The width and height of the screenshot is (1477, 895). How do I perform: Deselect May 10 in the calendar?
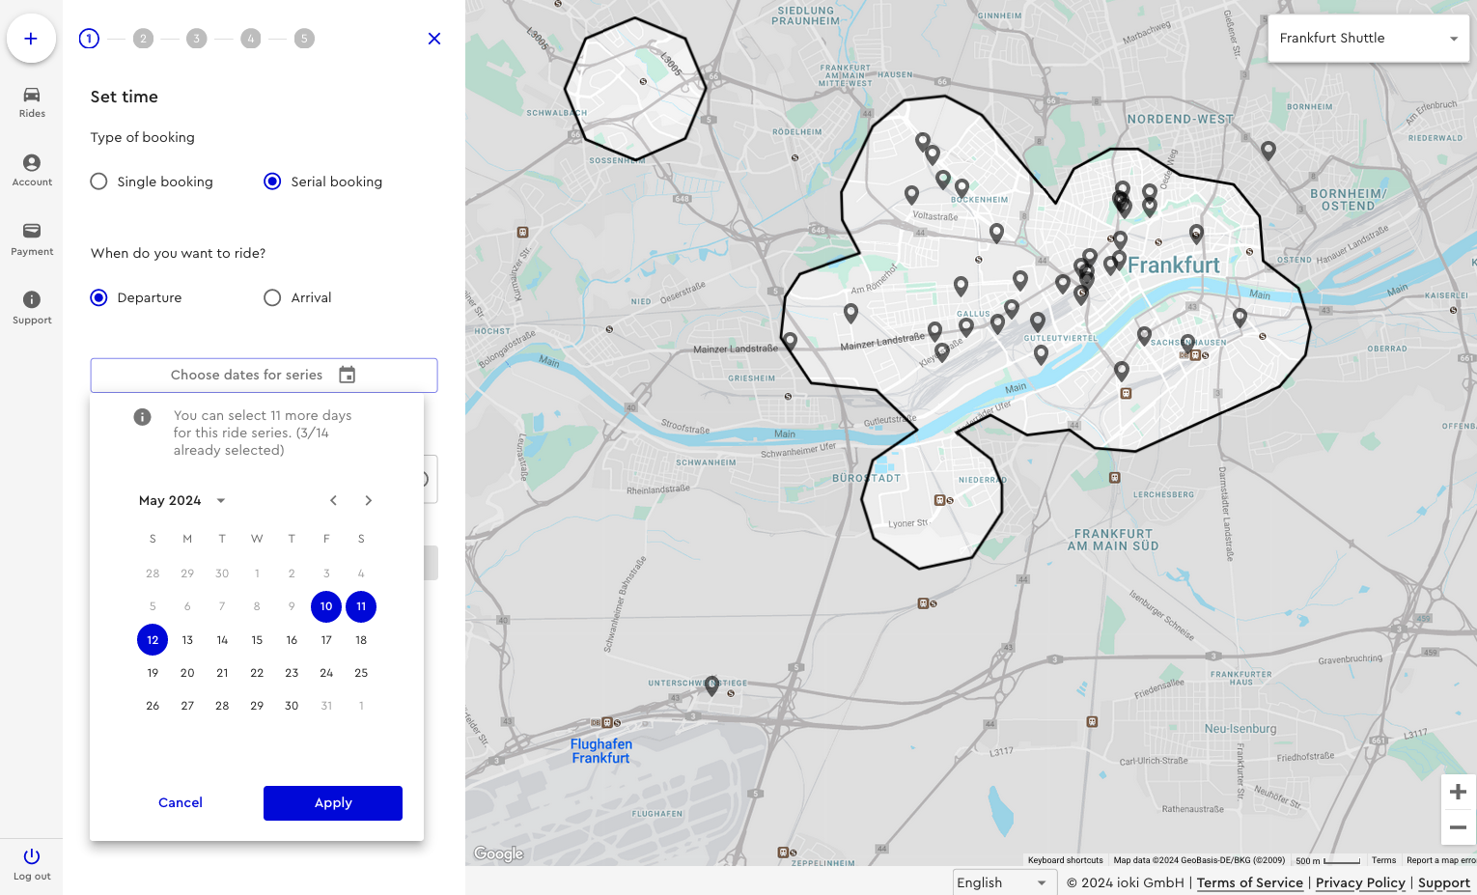pyautogui.click(x=326, y=606)
